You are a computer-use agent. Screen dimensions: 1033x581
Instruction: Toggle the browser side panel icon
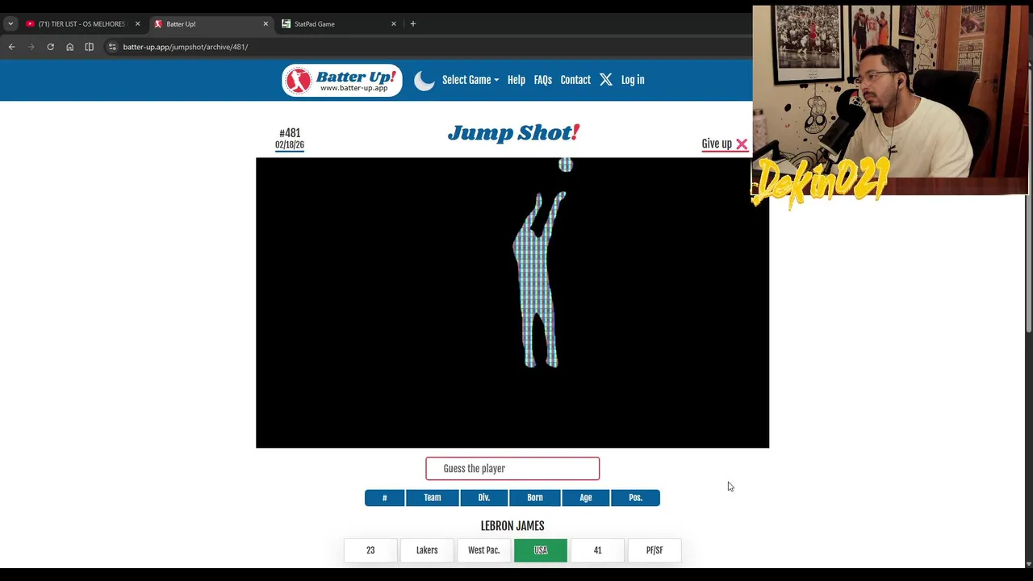89,47
